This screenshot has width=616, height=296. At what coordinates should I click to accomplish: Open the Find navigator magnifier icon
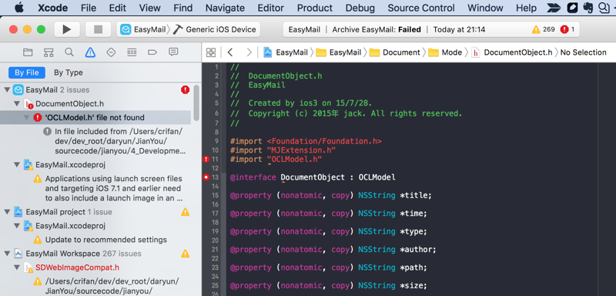(x=69, y=52)
